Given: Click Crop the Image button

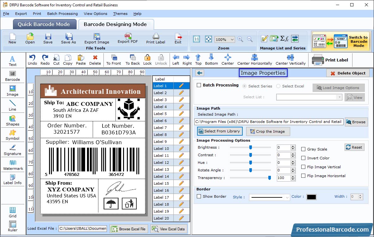Looking at the screenshot, I should point(268,131).
